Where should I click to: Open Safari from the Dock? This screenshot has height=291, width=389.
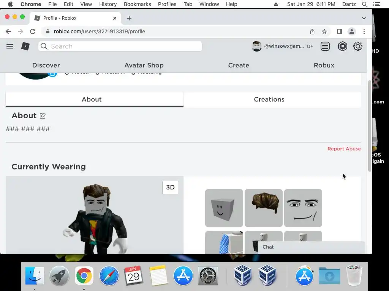(x=109, y=275)
